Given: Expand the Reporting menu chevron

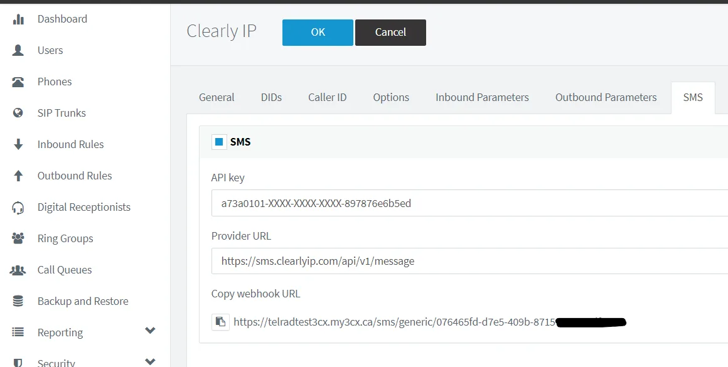Looking at the screenshot, I should (150, 331).
